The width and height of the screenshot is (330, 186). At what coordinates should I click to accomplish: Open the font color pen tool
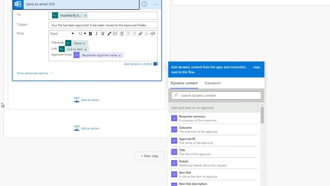point(109,34)
